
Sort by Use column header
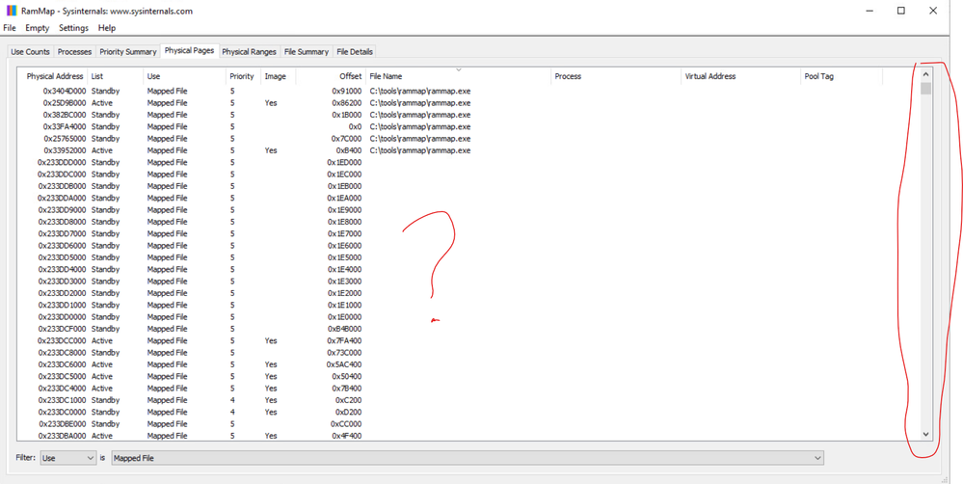[x=184, y=76]
